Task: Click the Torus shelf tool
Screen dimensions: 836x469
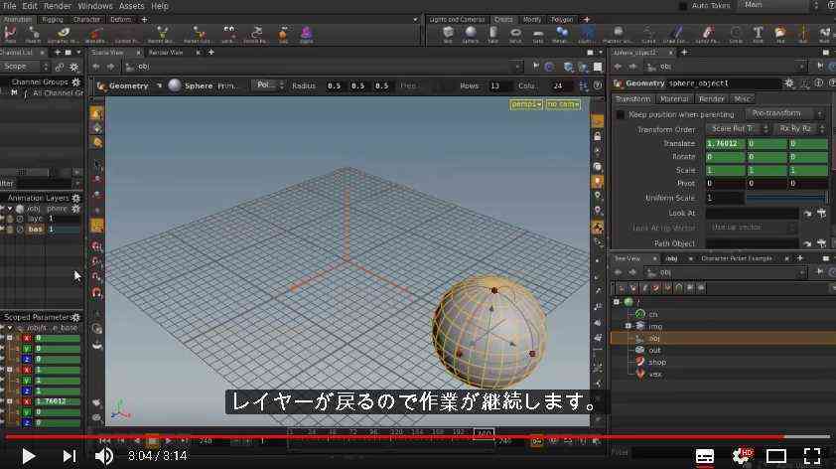Action: tap(515, 34)
